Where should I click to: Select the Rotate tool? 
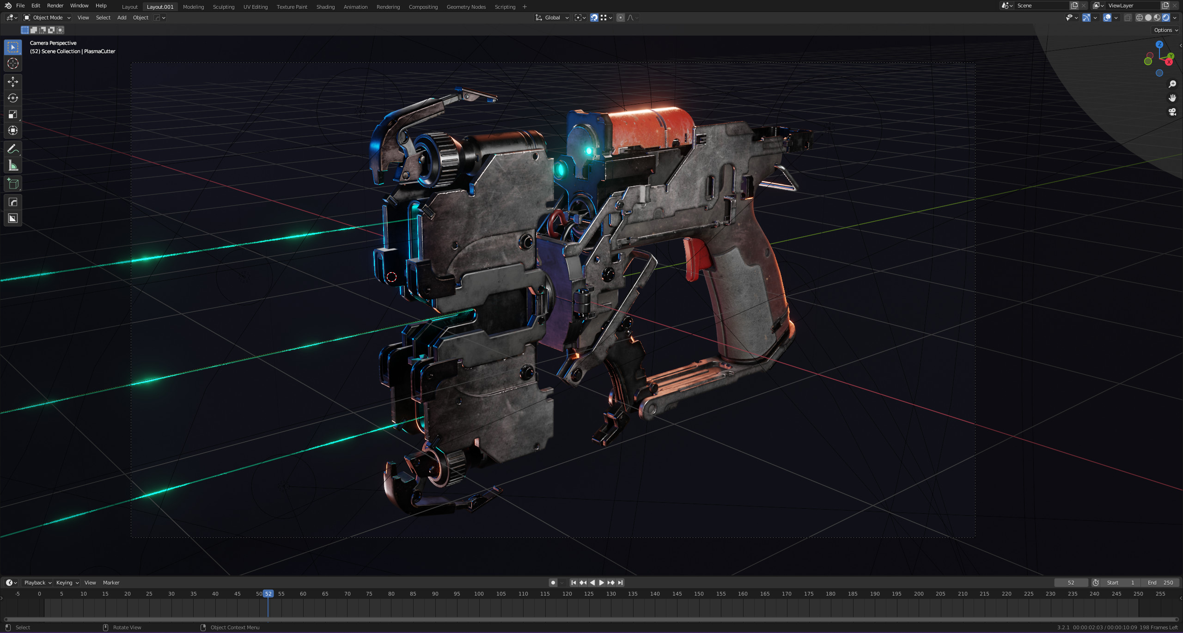point(13,98)
